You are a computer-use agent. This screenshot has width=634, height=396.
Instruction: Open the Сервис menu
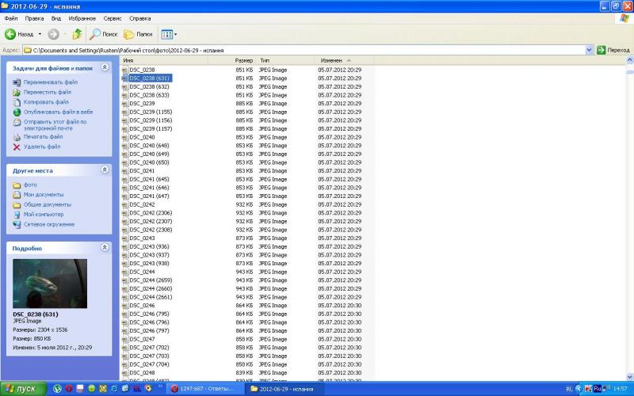click(113, 18)
